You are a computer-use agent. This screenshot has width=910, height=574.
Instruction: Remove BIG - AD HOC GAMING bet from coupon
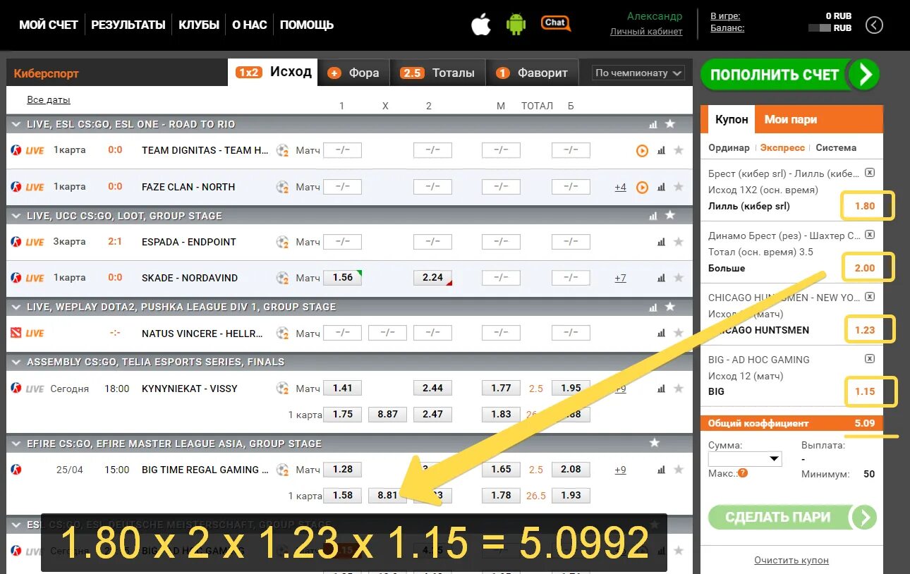[870, 358]
